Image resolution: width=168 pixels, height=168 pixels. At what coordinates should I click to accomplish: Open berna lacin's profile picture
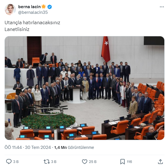point(10,10)
